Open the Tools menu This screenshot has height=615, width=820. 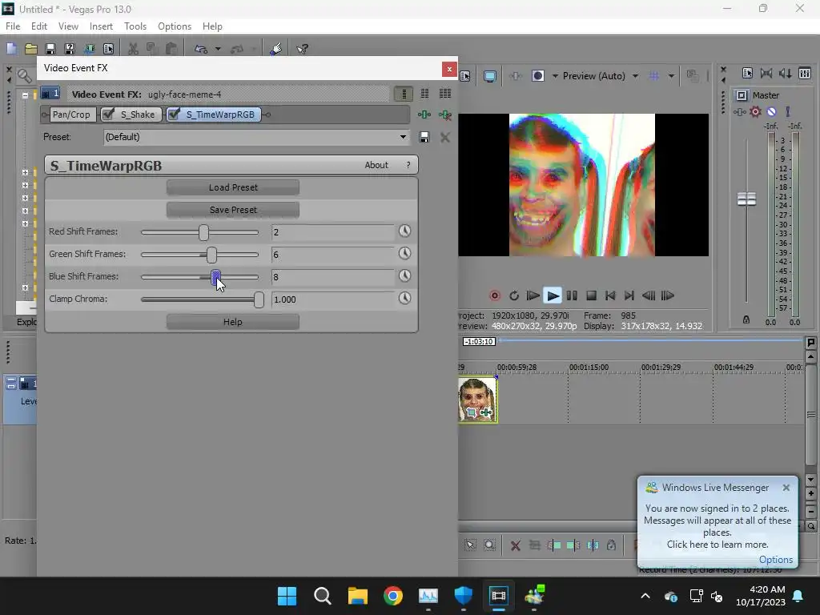pos(135,26)
